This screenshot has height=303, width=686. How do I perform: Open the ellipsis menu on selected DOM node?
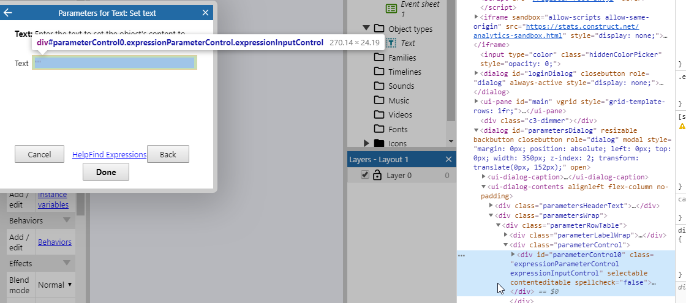[461, 255]
